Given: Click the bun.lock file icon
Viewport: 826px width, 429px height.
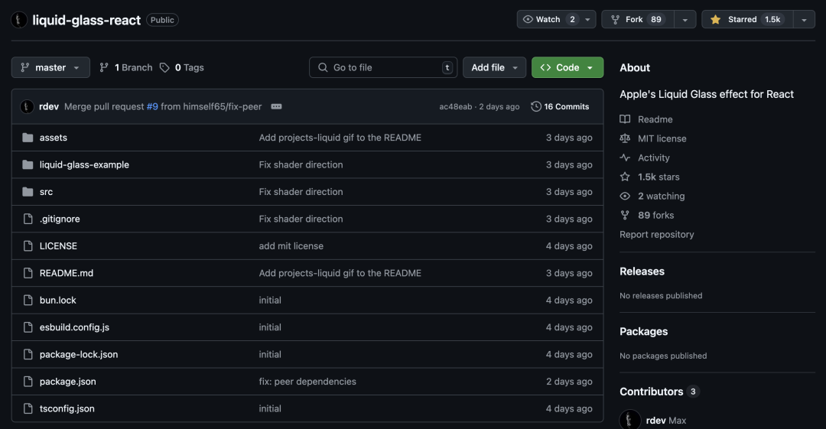Looking at the screenshot, I should (28, 301).
